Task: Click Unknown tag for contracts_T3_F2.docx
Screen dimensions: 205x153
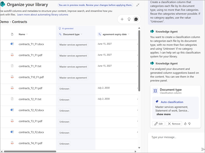Action: coord(64,133)
